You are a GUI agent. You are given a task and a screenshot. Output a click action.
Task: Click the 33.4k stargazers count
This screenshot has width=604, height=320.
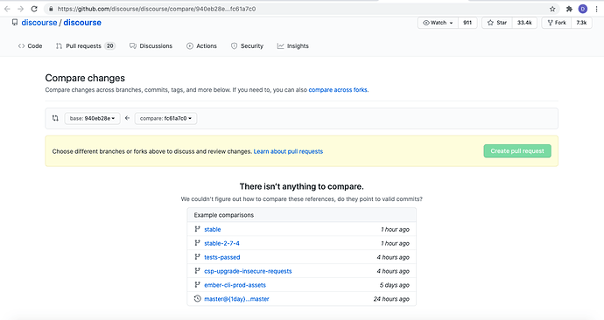pyautogui.click(x=524, y=23)
